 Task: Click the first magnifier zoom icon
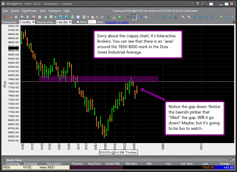click(x=183, y=17)
